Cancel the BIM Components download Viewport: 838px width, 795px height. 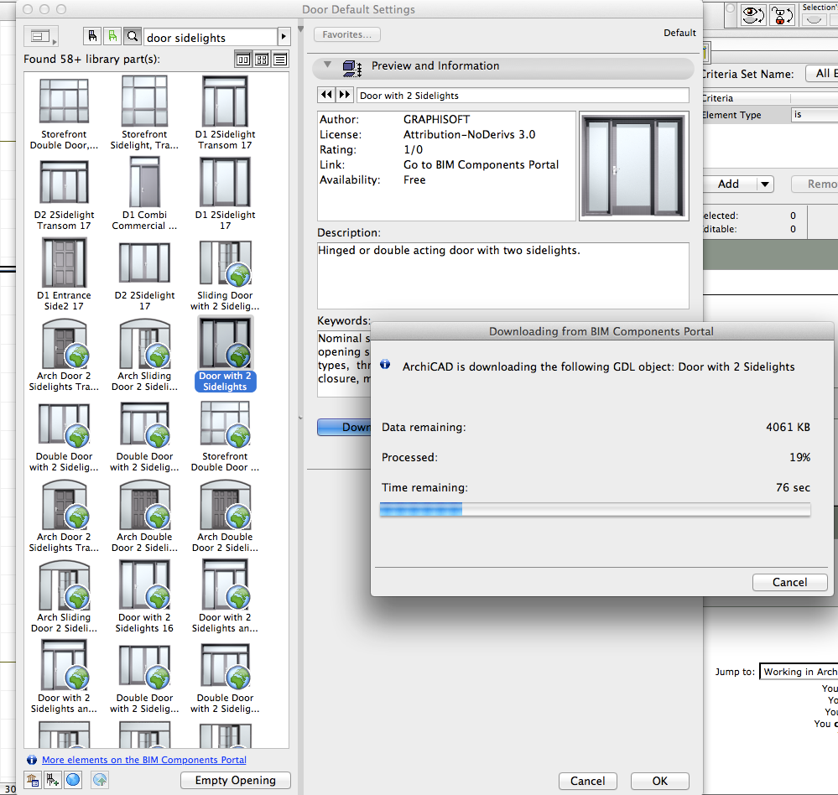click(x=789, y=582)
